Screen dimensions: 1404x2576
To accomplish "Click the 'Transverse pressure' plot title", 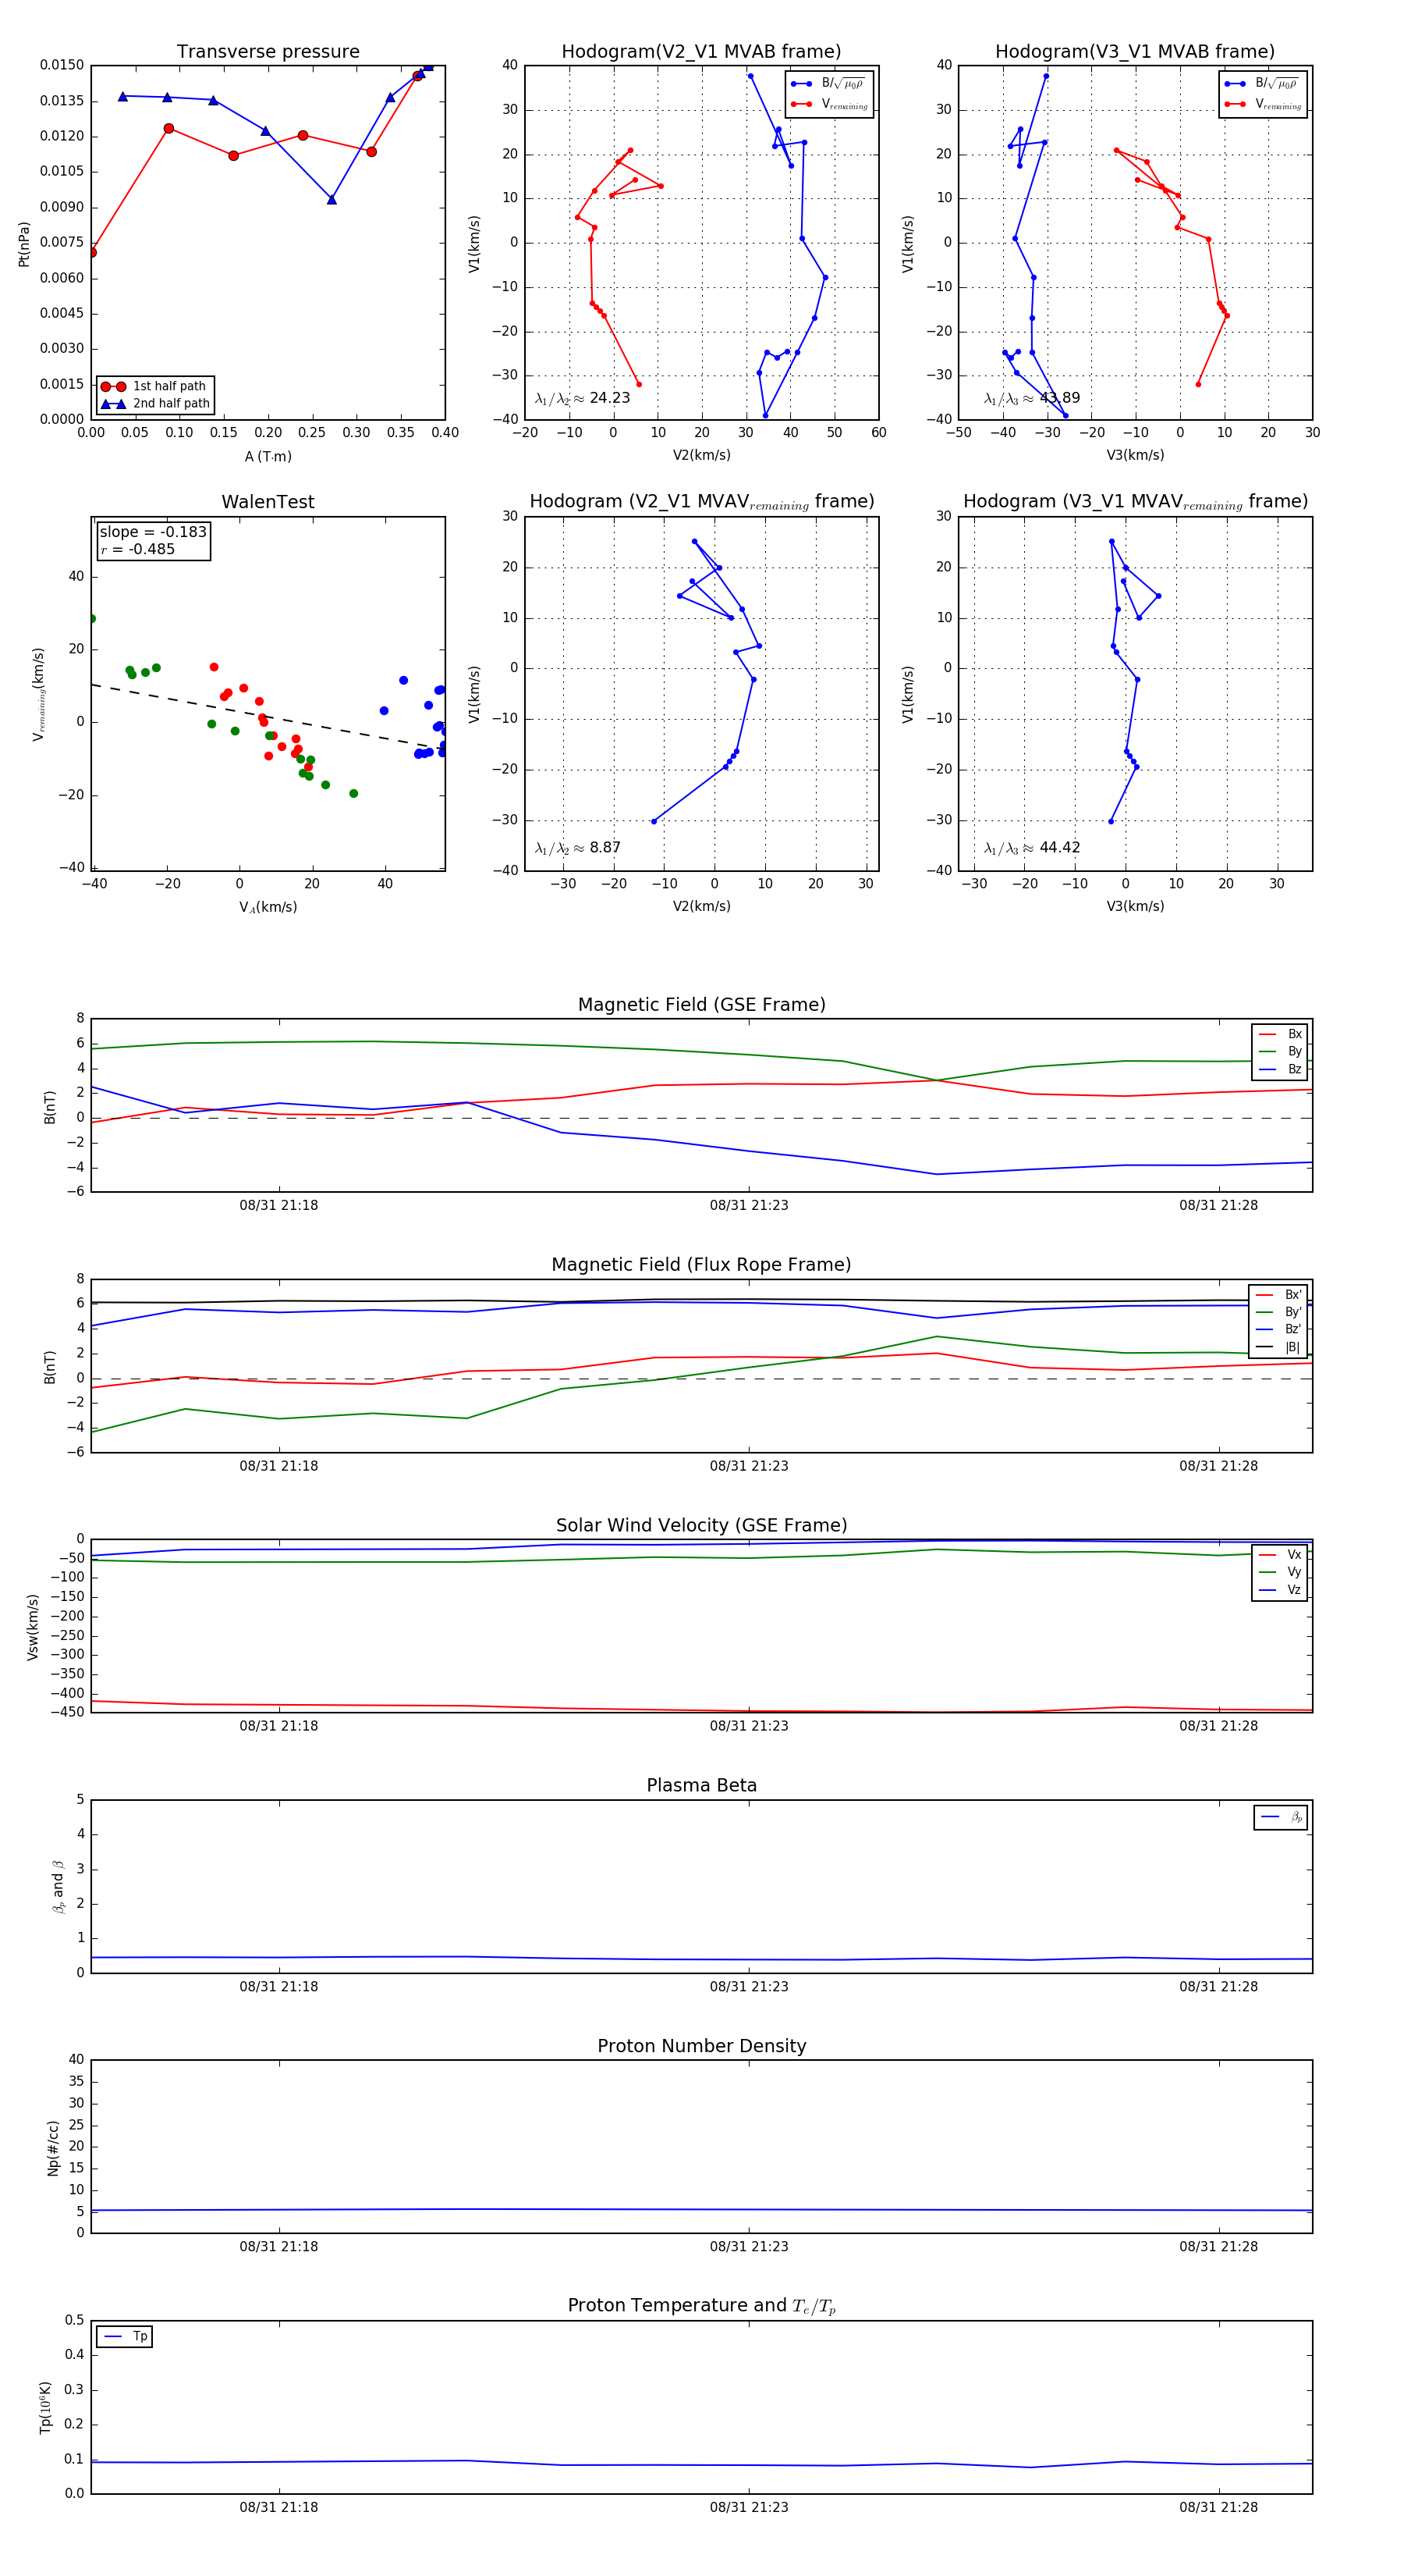I will [x=268, y=51].
